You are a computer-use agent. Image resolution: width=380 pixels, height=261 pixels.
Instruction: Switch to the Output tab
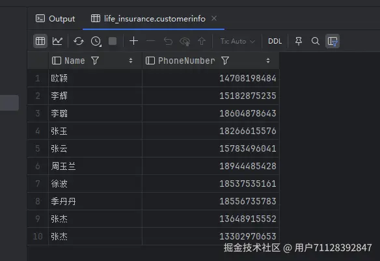[55, 19]
